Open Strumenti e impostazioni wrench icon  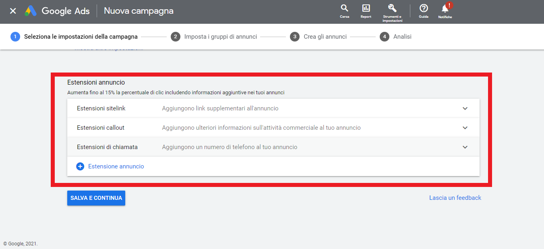[x=392, y=8]
